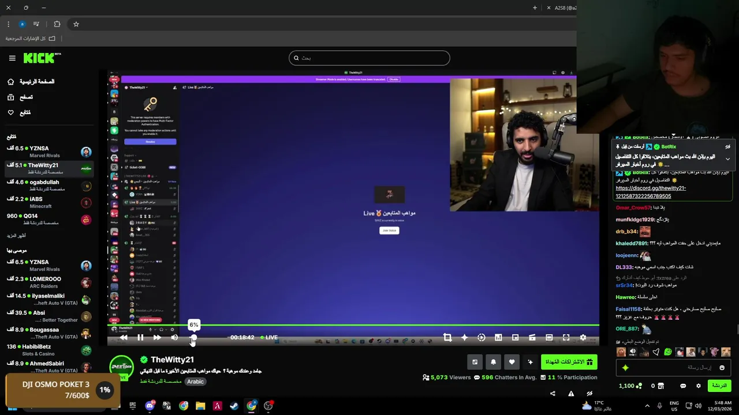
Task: Jump to LIVE in the player
Action: (x=268, y=337)
